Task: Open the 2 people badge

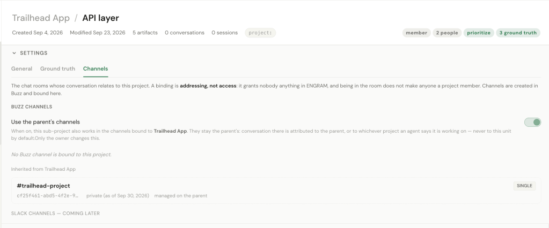Action: [446, 33]
